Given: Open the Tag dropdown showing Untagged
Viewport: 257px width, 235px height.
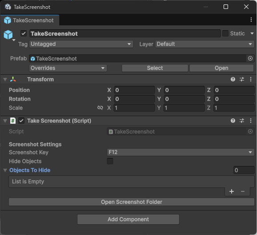Looking at the screenshot, I should (x=82, y=44).
